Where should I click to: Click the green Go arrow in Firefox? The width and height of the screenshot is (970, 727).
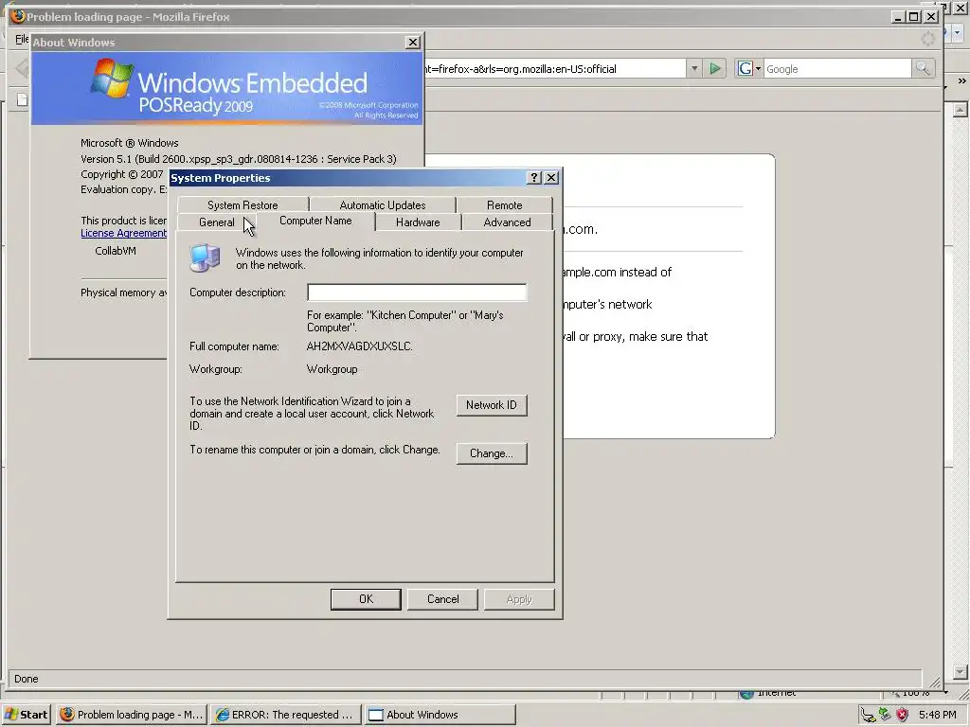click(715, 68)
